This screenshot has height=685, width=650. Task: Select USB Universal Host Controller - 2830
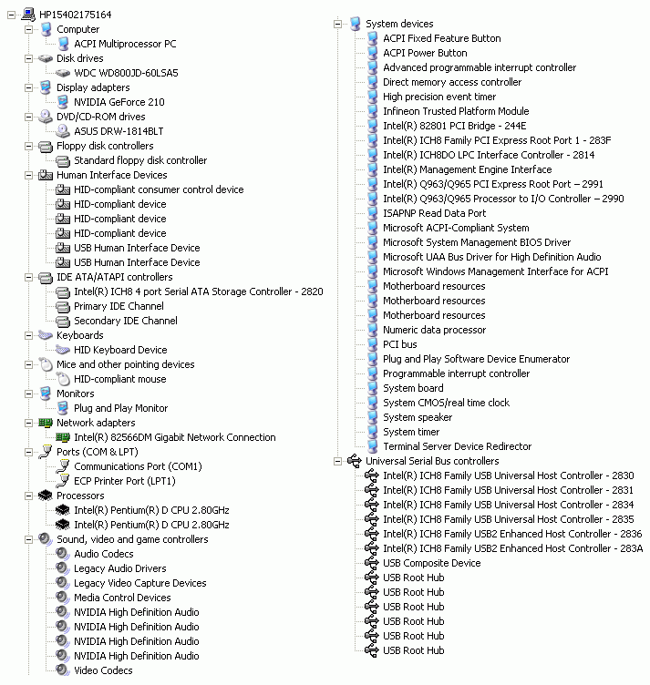click(x=509, y=475)
